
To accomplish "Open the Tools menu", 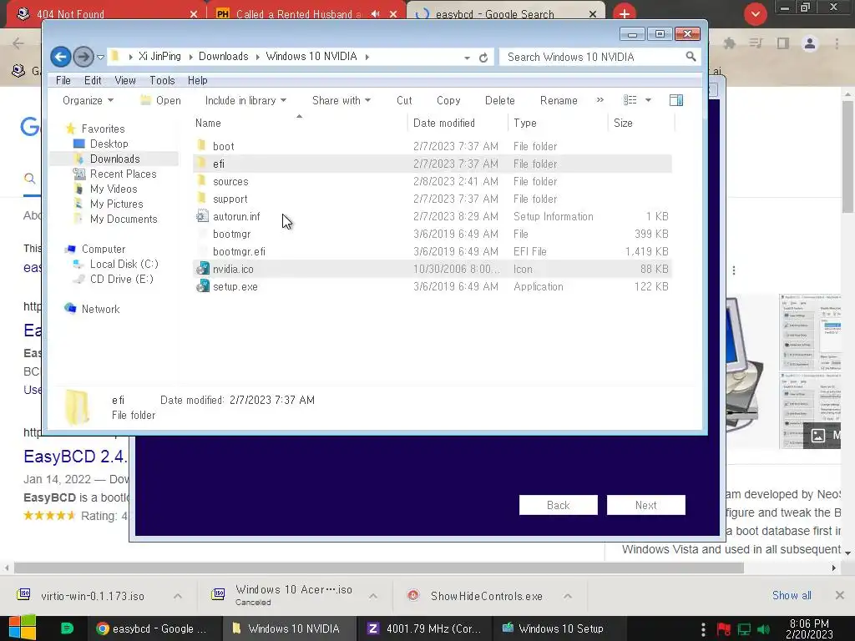I will (162, 80).
